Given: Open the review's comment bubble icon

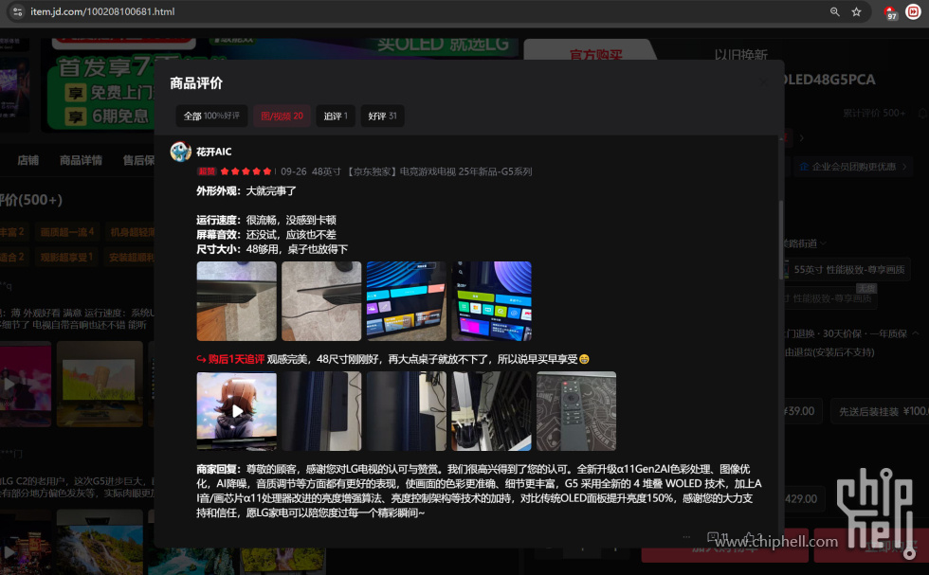Looking at the screenshot, I should tap(713, 537).
